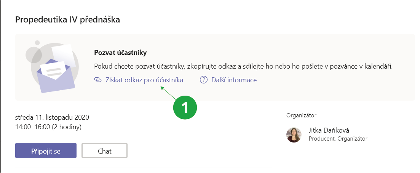Click the date středa 11. listopadu 2020

pyautogui.click(x=52, y=117)
